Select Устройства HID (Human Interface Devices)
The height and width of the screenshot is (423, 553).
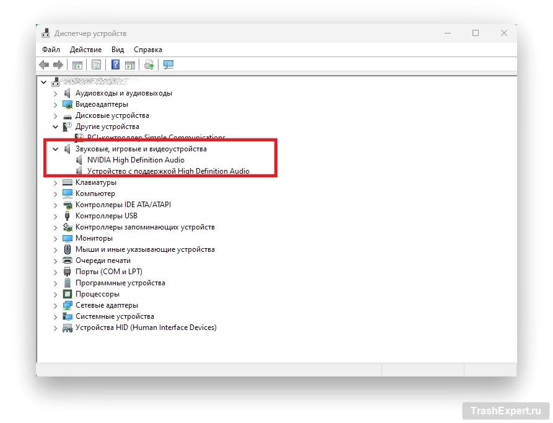pos(146,327)
